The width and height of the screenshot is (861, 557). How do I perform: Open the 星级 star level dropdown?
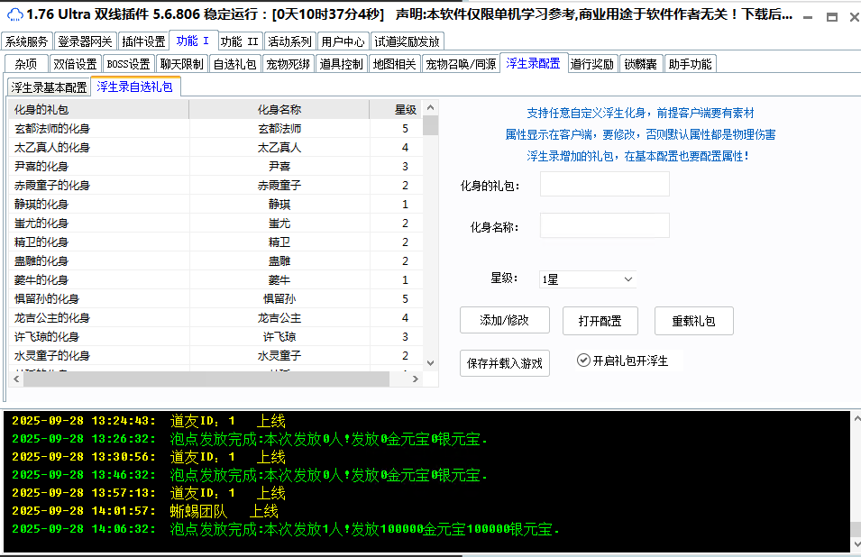[x=588, y=279]
